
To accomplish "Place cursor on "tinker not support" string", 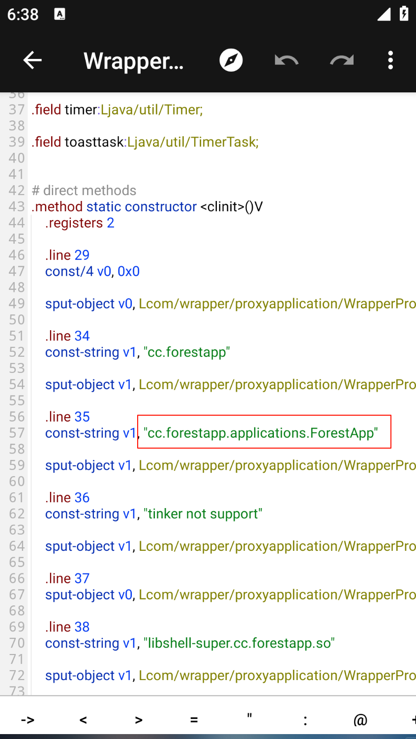I will (x=203, y=514).
